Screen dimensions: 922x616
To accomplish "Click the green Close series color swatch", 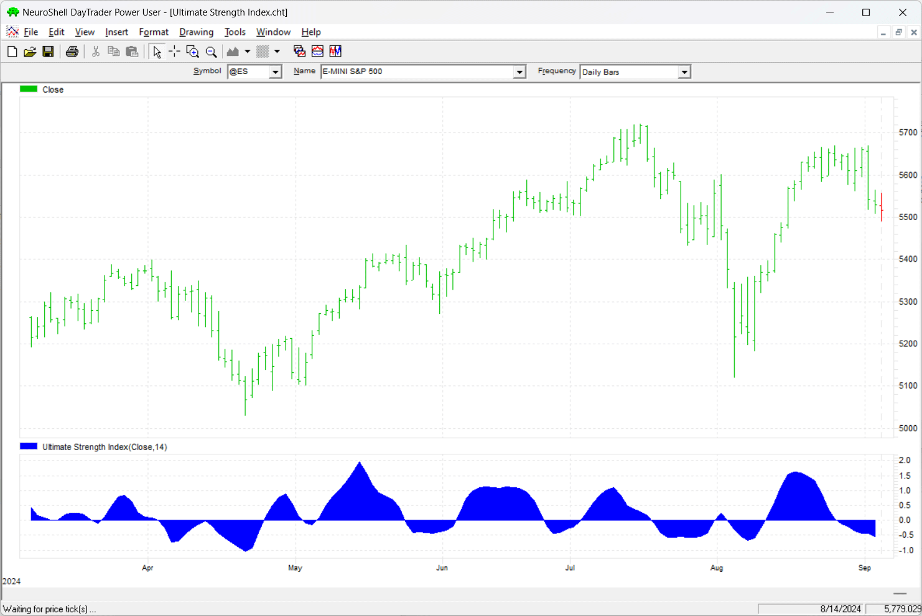I will click(29, 90).
